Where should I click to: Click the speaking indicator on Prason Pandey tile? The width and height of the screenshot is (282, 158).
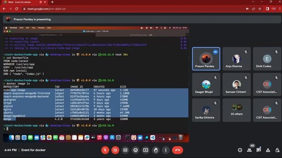(215, 52)
